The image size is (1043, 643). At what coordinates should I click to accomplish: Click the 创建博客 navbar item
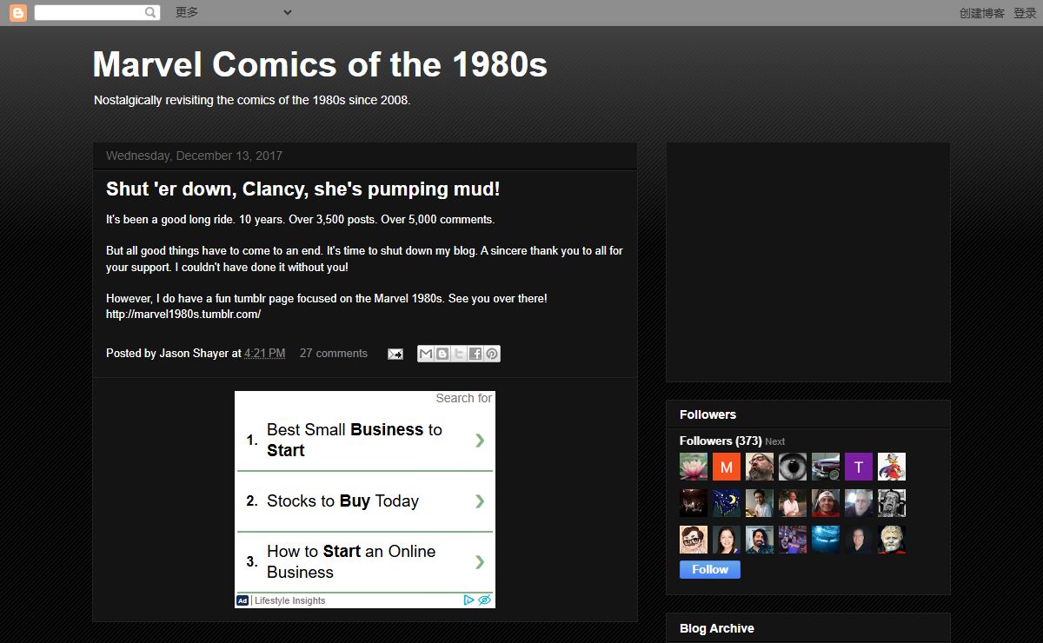[x=981, y=13]
